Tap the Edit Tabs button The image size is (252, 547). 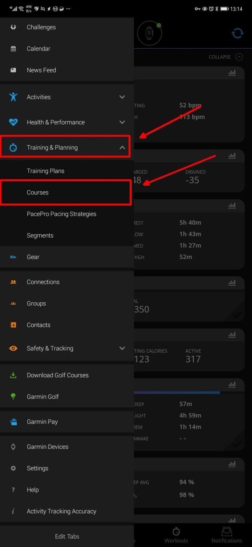67,536
